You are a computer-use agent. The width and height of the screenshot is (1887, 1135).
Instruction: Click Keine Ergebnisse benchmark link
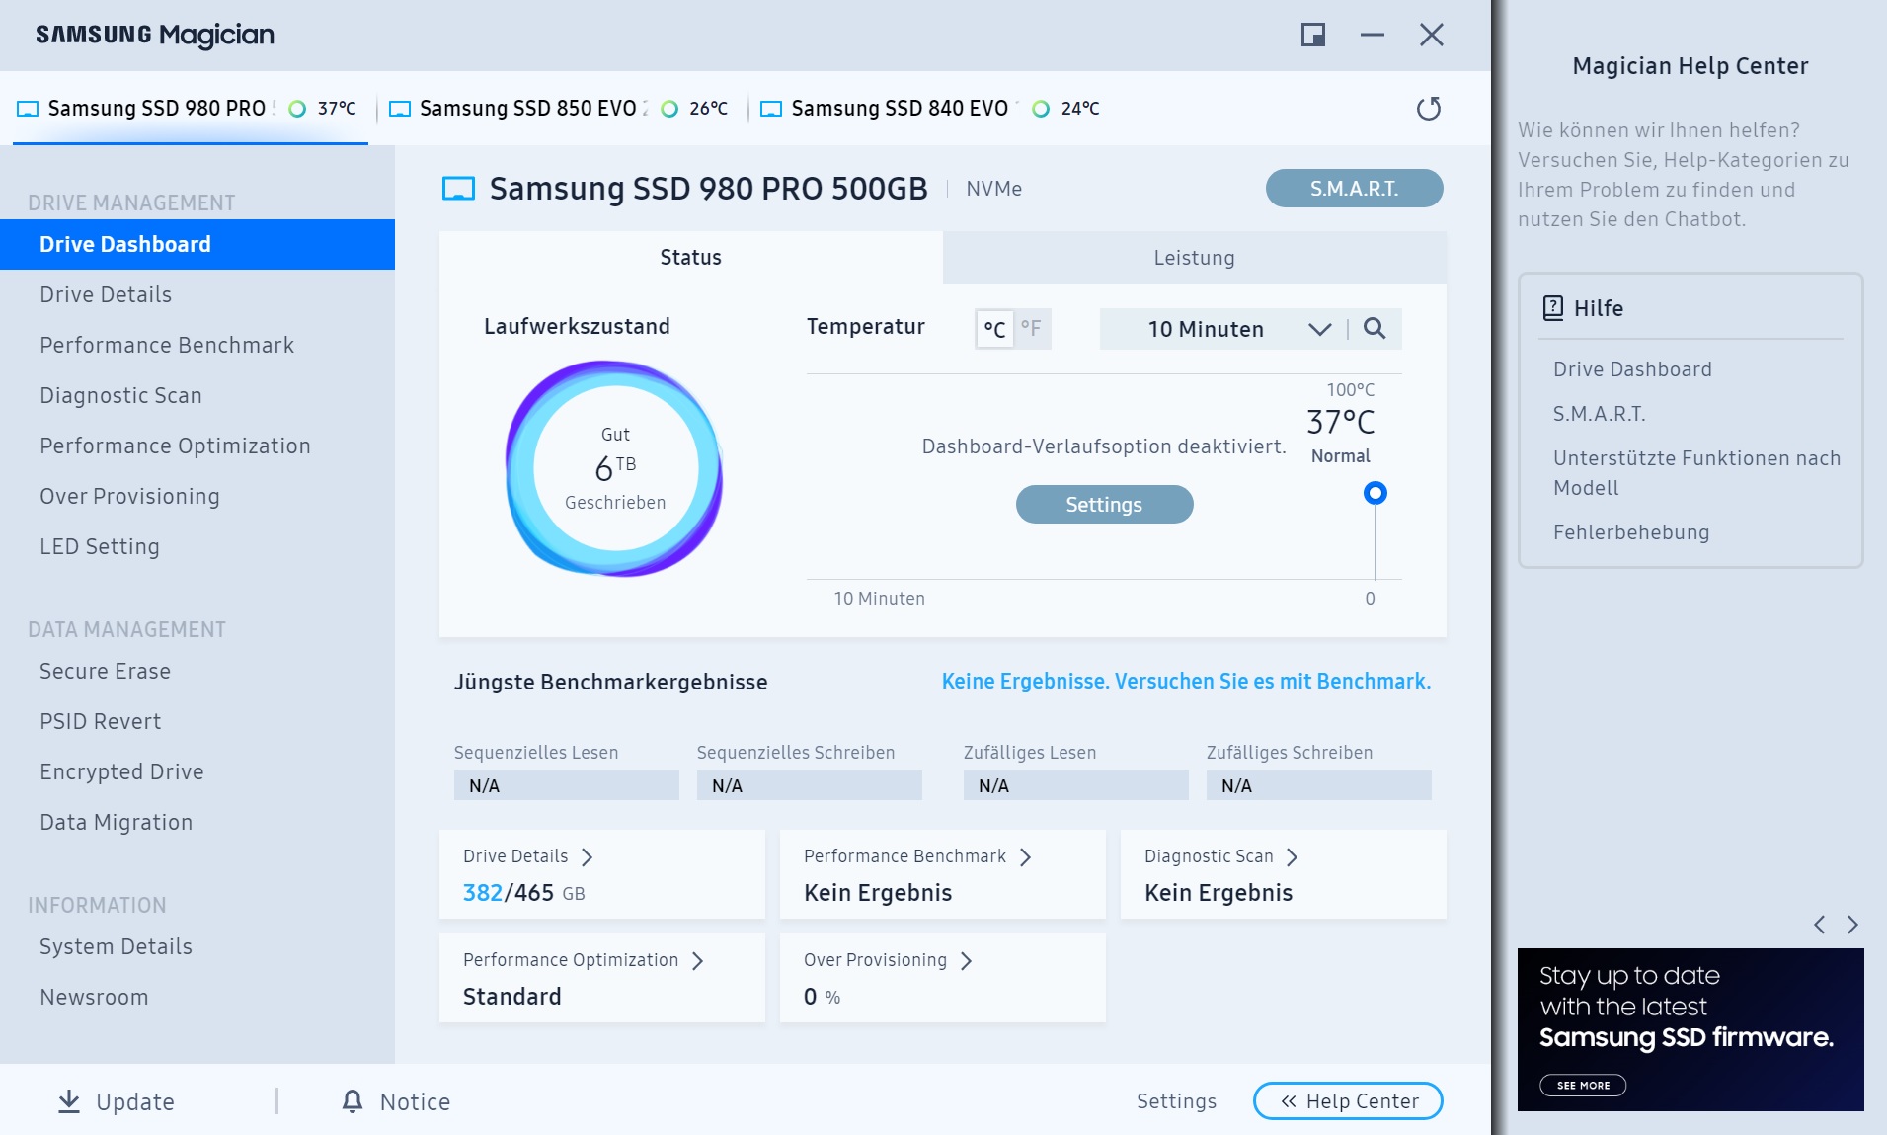(1186, 682)
